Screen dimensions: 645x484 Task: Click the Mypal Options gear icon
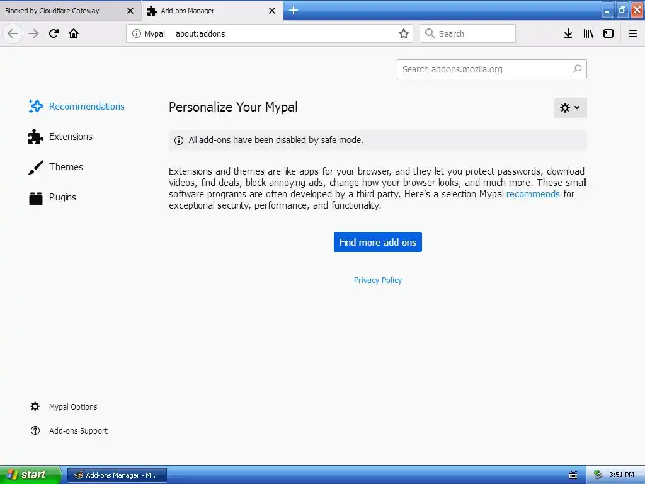[35, 406]
